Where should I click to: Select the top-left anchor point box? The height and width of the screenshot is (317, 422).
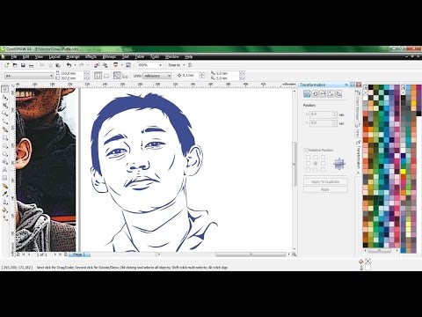click(x=308, y=158)
